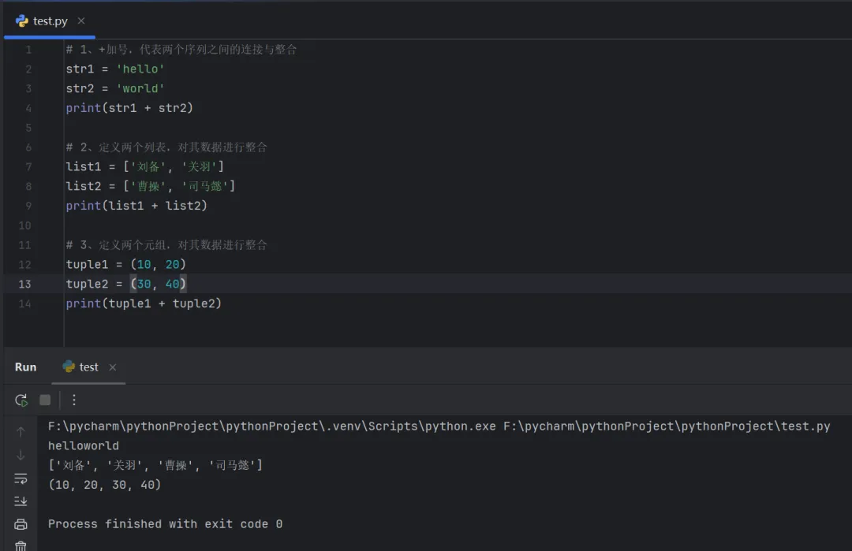This screenshot has width=852, height=551.
Task: Open the Run toolbar more-actions menu
Action: click(x=74, y=400)
